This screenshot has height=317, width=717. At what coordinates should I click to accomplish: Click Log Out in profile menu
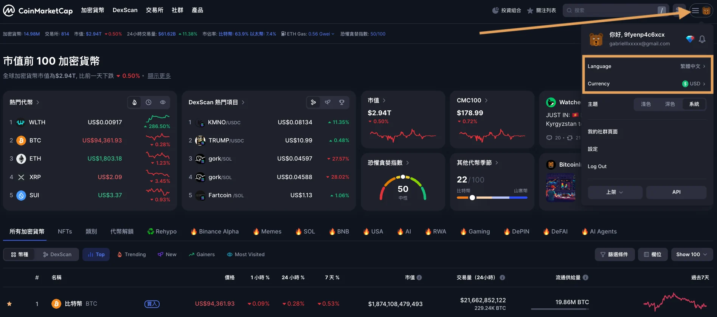click(x=597, y=167)
